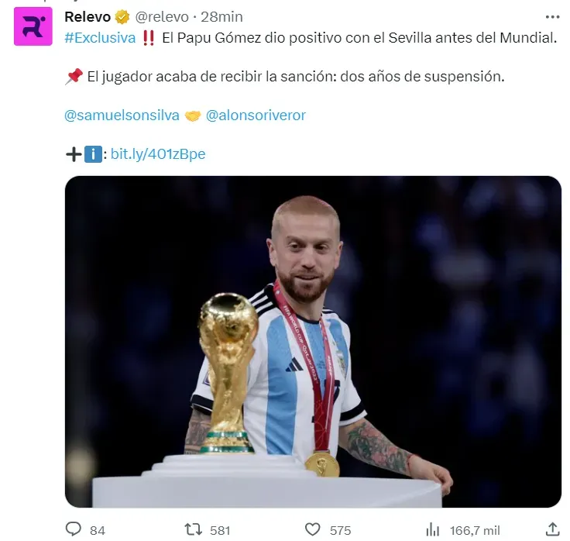Share the tweet with the upload icon

click(552, 529)
